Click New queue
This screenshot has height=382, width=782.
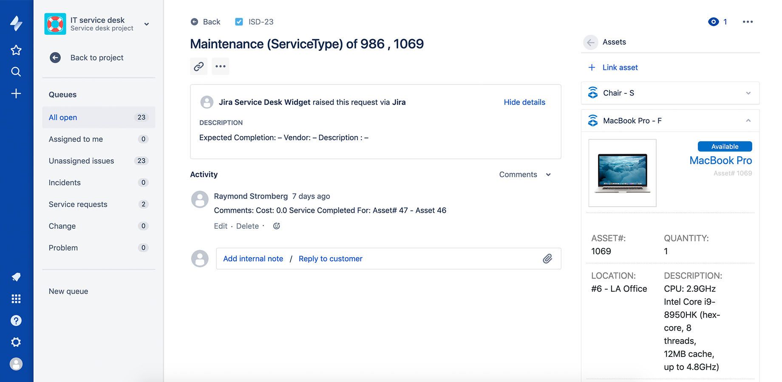(x=68, y=291)
